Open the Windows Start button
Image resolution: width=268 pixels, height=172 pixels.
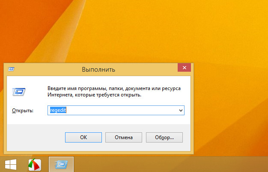pos(11,164)
